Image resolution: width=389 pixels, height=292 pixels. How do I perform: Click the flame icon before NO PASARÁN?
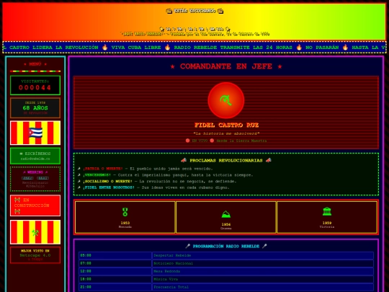(x=299, y=47)
